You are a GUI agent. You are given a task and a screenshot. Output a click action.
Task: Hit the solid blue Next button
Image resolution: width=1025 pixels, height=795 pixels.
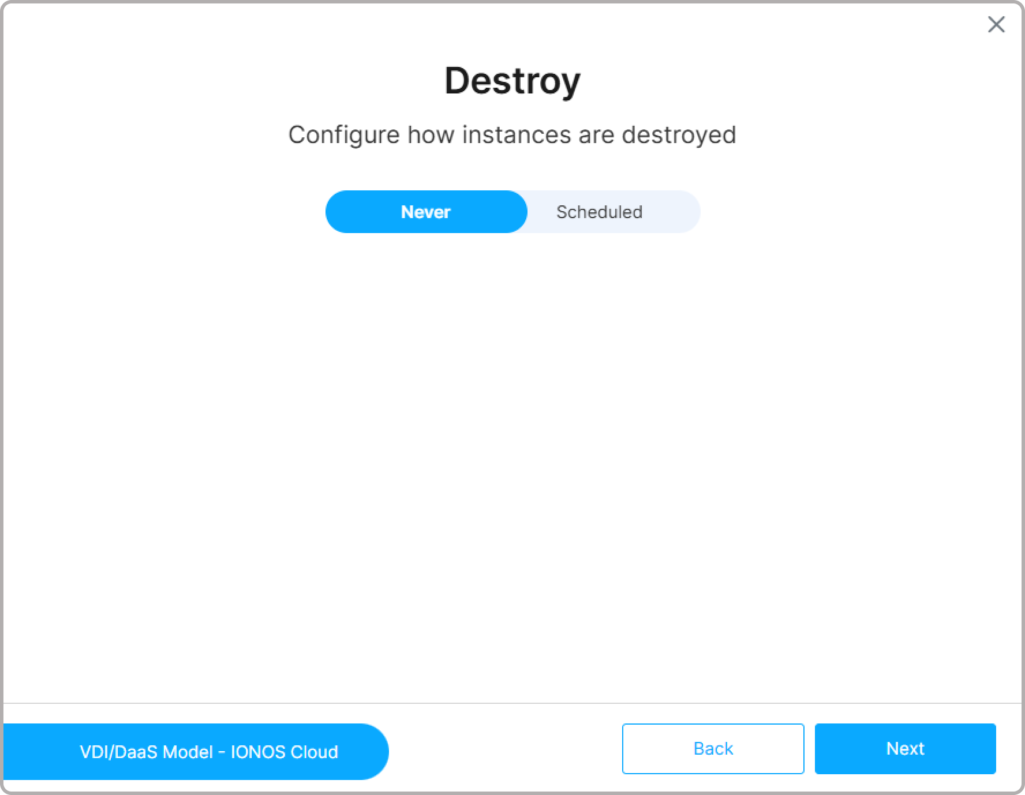[905, 748]
